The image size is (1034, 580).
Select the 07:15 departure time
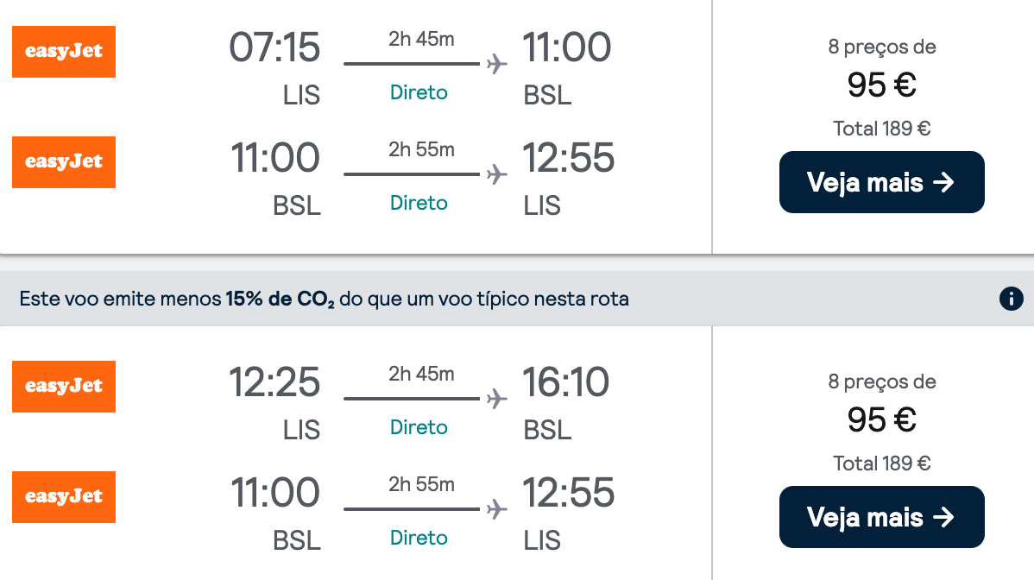(274, 47)
